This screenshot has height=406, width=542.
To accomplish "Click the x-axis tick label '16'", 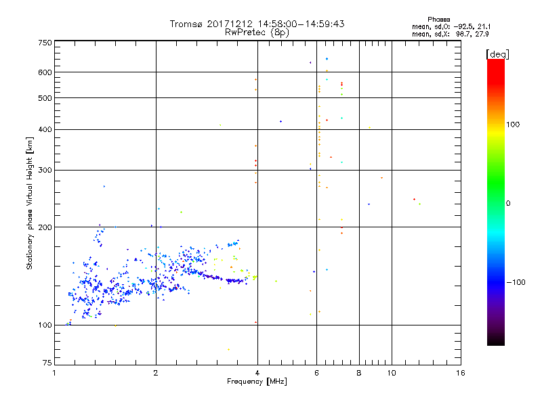I will [461, 373].
